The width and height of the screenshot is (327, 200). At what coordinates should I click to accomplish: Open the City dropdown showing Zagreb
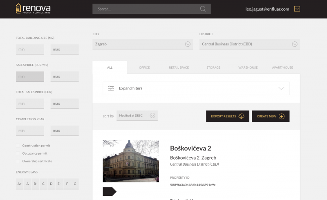point(143,44)
